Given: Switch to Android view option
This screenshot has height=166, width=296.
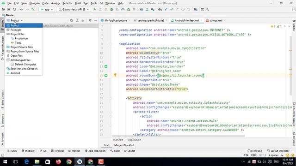Looking at the screenshot, I should [x=24, y=73].
